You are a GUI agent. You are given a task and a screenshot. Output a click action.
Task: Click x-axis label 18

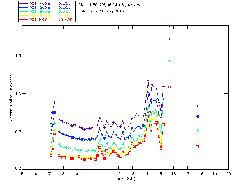point(201,174)
